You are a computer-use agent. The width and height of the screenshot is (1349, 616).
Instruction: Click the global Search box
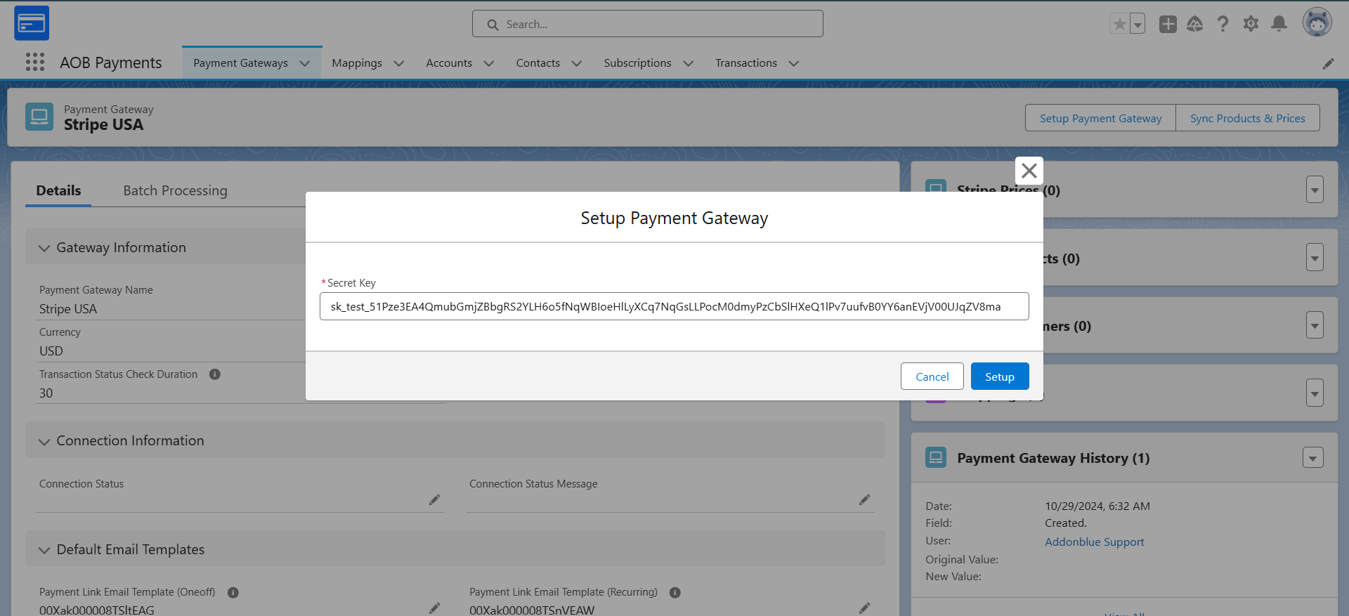point(648,24)
